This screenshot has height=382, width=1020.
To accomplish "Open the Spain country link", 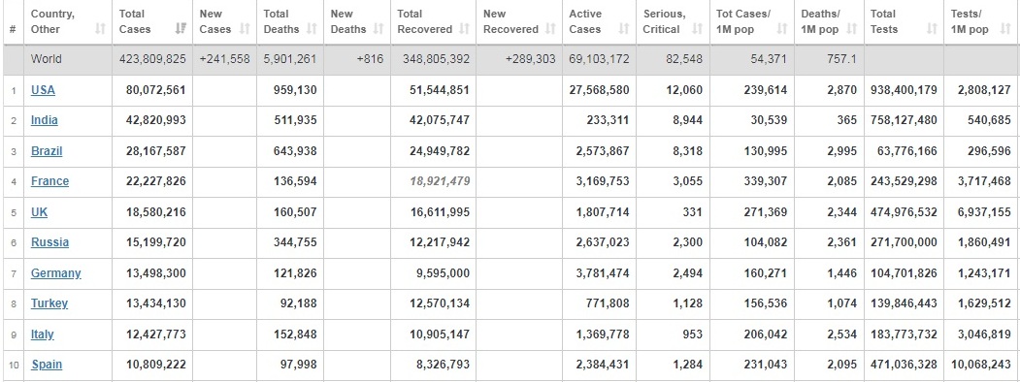I will tap(47, 365).
